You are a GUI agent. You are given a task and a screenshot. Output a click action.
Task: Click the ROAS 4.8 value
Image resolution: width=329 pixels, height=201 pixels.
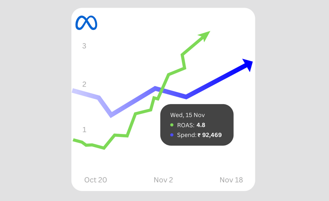[201, 125]
